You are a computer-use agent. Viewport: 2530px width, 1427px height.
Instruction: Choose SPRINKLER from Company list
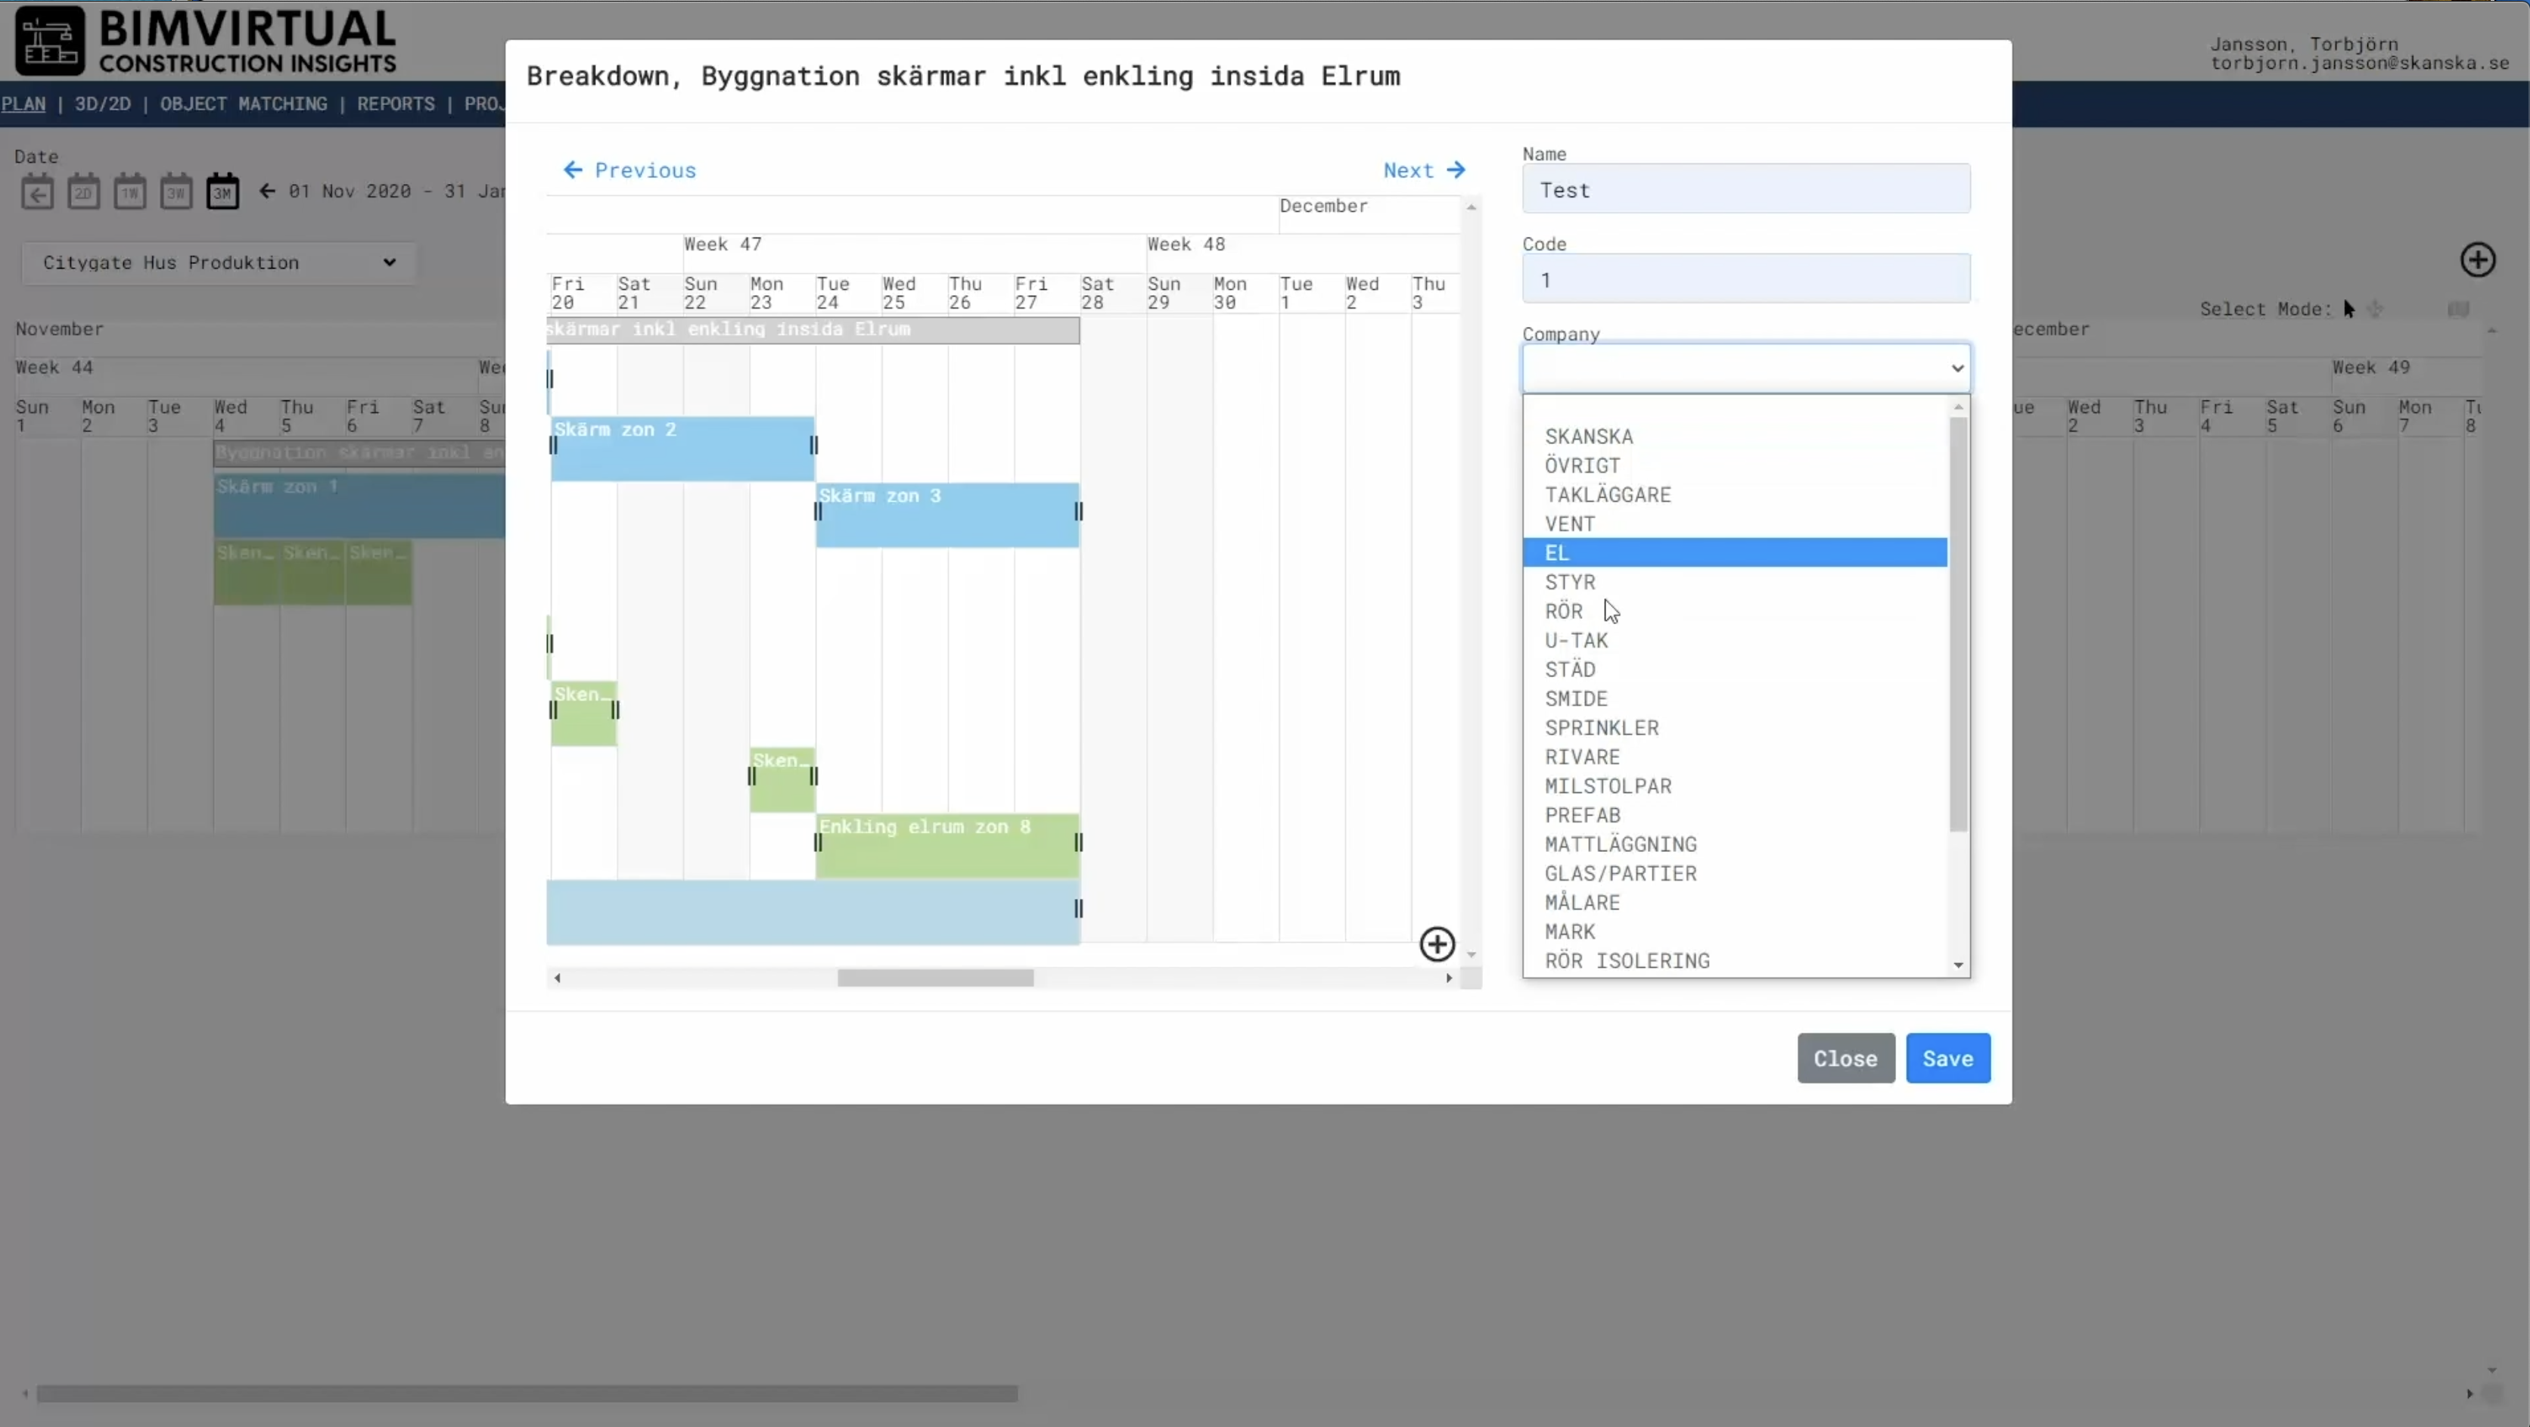point(1735,728)
